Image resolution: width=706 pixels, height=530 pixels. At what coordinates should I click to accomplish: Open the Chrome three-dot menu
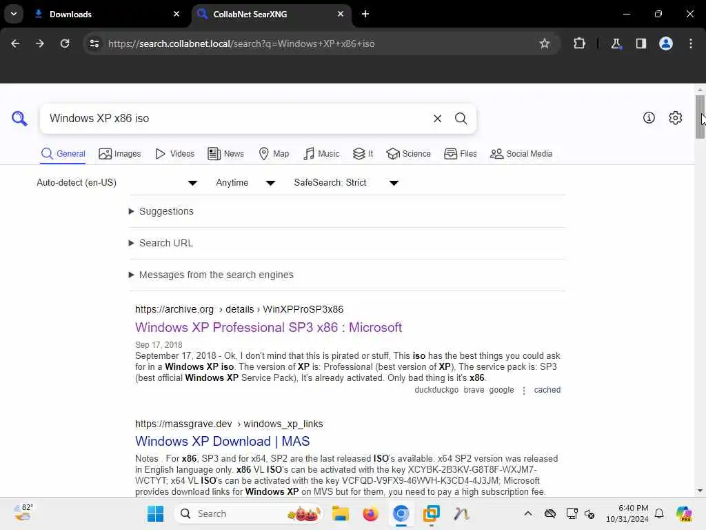point(691,43)
